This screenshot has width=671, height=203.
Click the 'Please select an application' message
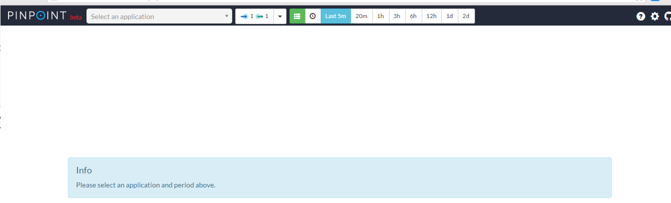tap(146, 185)
